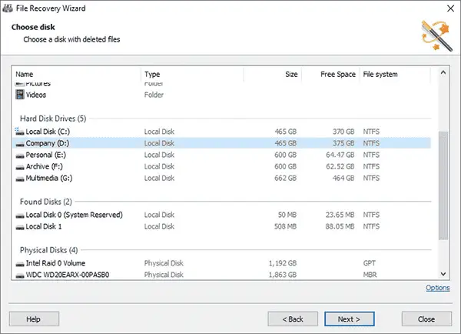Click the WDC WD20EARX-00PASB0 disk icon

(x=20, y=276)
